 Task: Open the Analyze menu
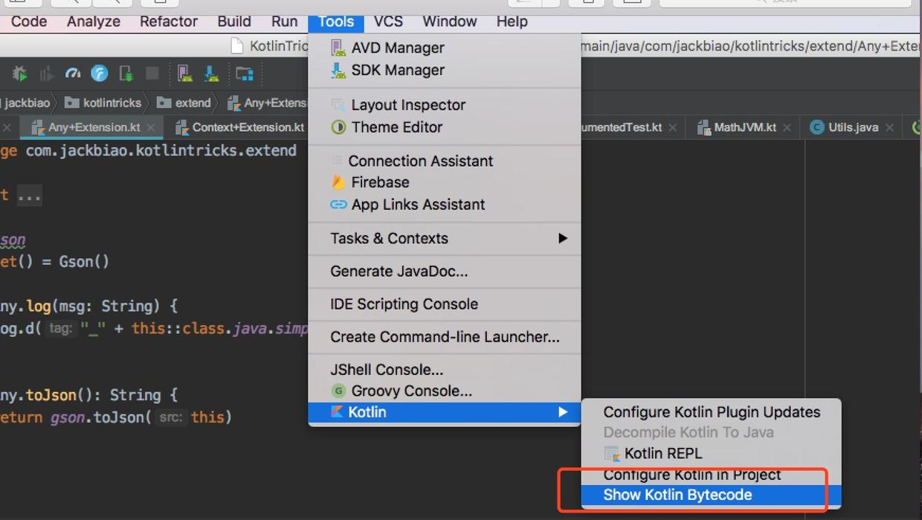tap(93, 22)
